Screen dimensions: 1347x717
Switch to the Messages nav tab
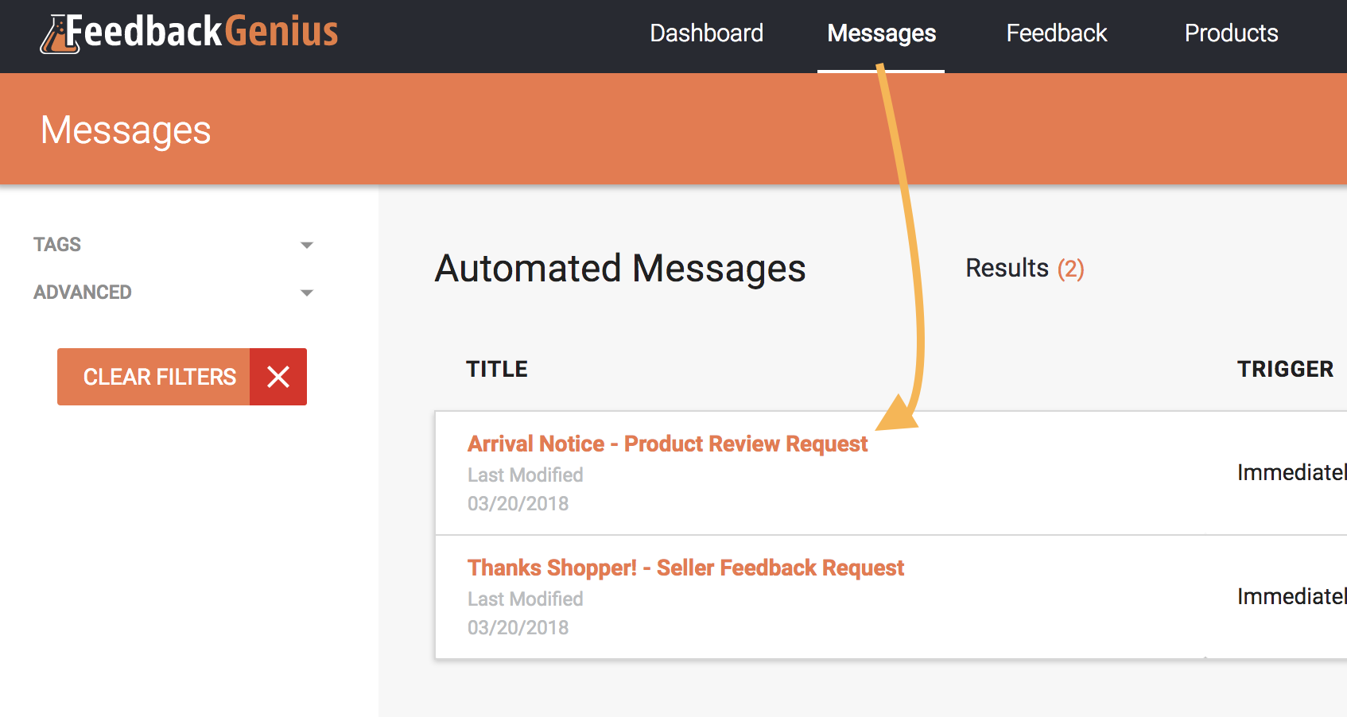tap(881, 33)
